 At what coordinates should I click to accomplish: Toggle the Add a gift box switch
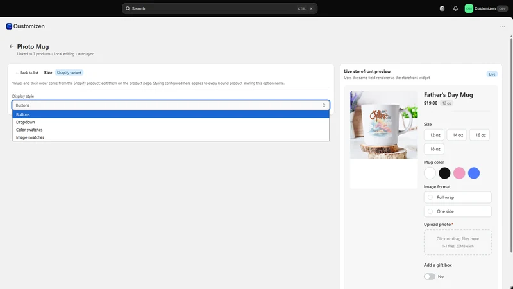coord(430,277)
